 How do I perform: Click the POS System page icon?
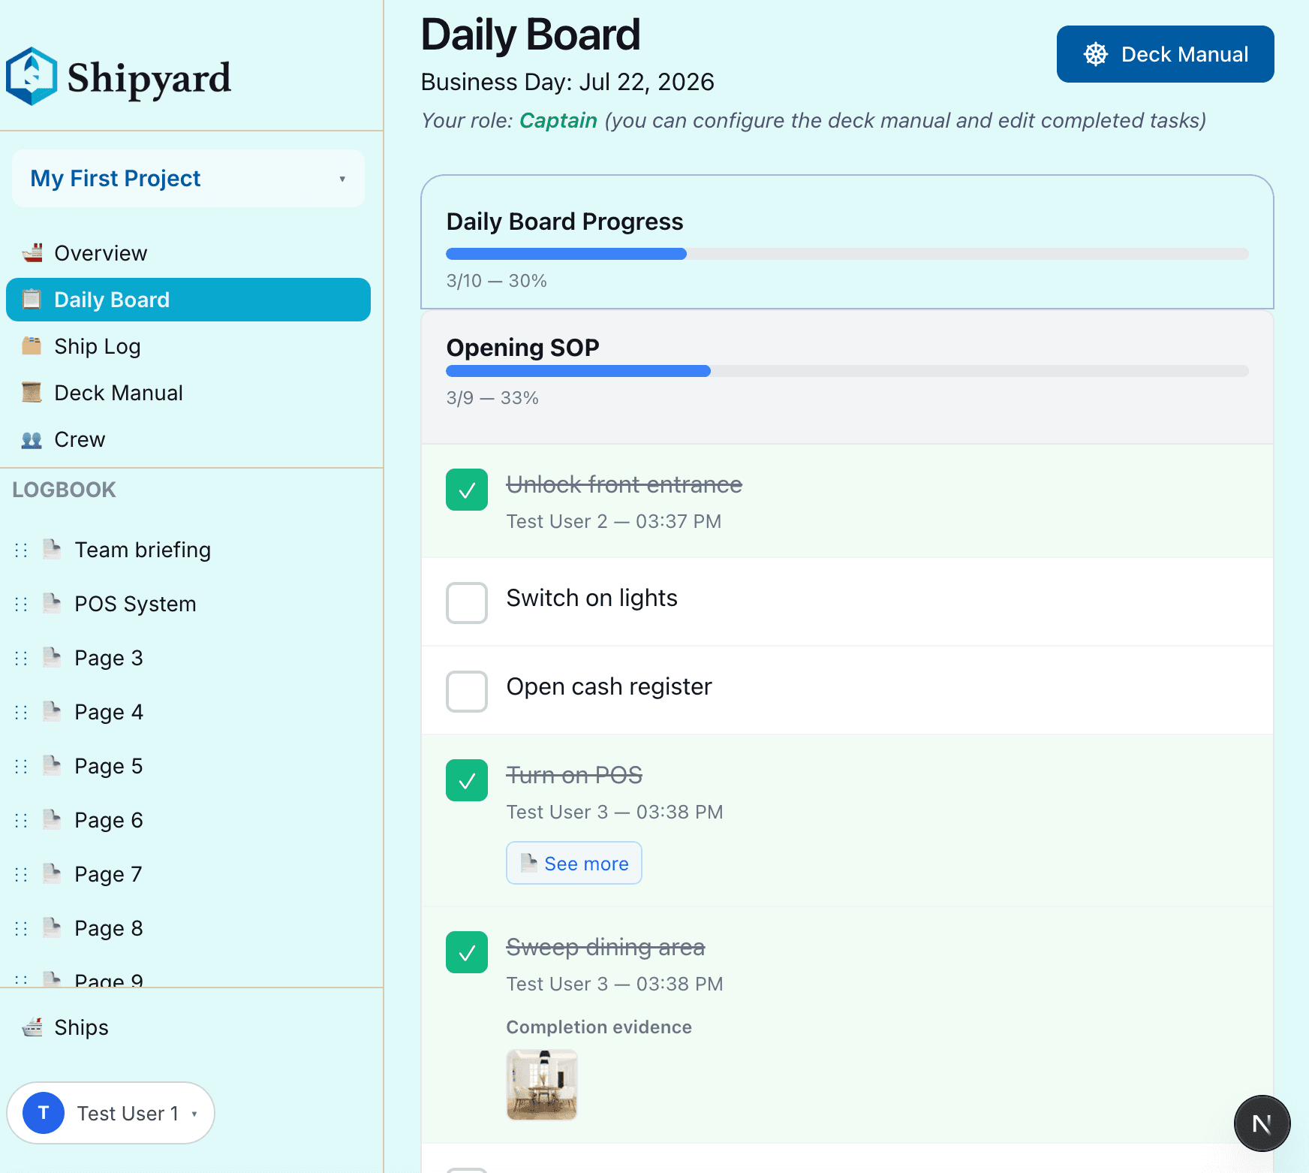[52, 603]
